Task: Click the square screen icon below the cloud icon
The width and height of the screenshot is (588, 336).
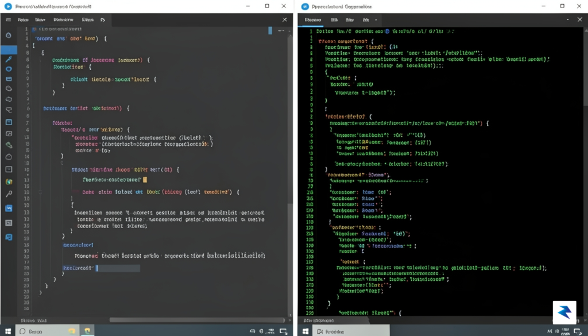Action: (8, 169)
